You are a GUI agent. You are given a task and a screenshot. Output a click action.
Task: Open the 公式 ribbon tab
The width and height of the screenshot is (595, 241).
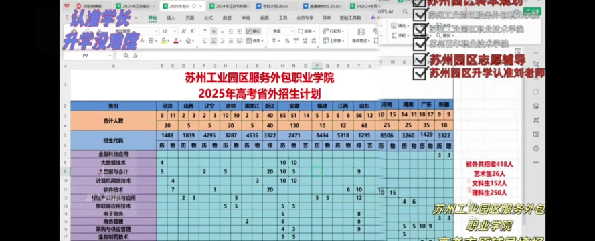(208, 18)
